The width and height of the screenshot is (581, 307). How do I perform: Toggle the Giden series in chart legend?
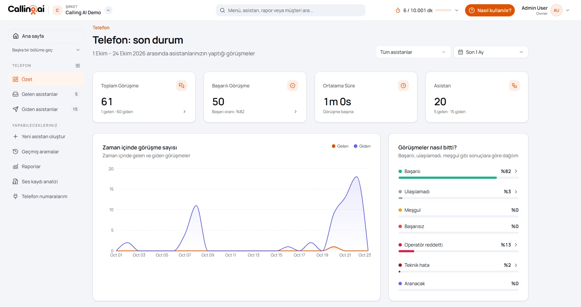point(362,146)
